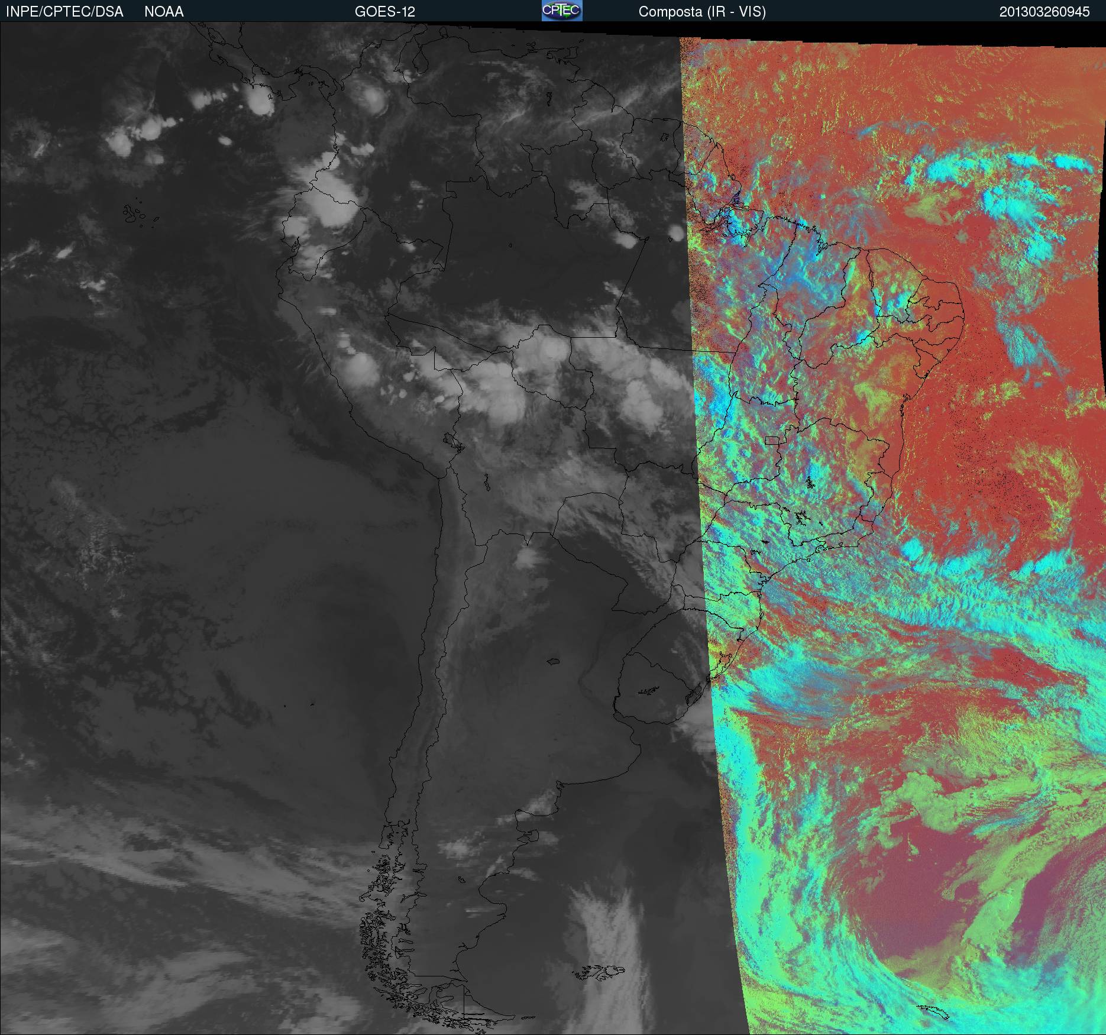
Task: Click the 201303260945 timestamp
Action: pyautogui.click(x=1044, y=12)
